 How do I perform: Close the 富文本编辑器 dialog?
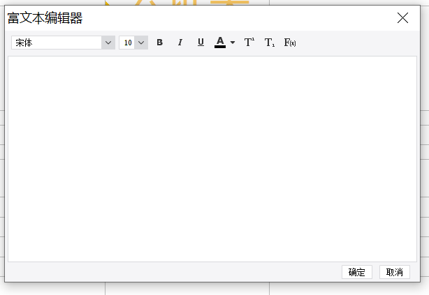[x=402, y=18]
